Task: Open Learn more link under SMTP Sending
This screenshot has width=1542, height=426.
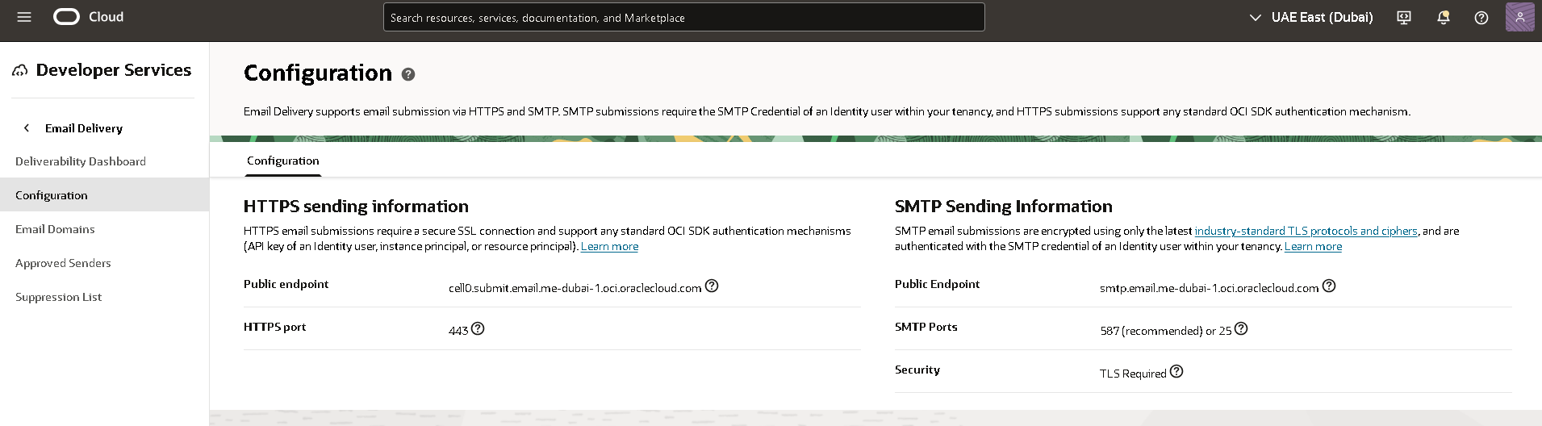Action: 1313,246
